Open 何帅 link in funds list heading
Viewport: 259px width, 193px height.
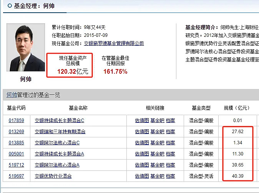click(12, 95)
